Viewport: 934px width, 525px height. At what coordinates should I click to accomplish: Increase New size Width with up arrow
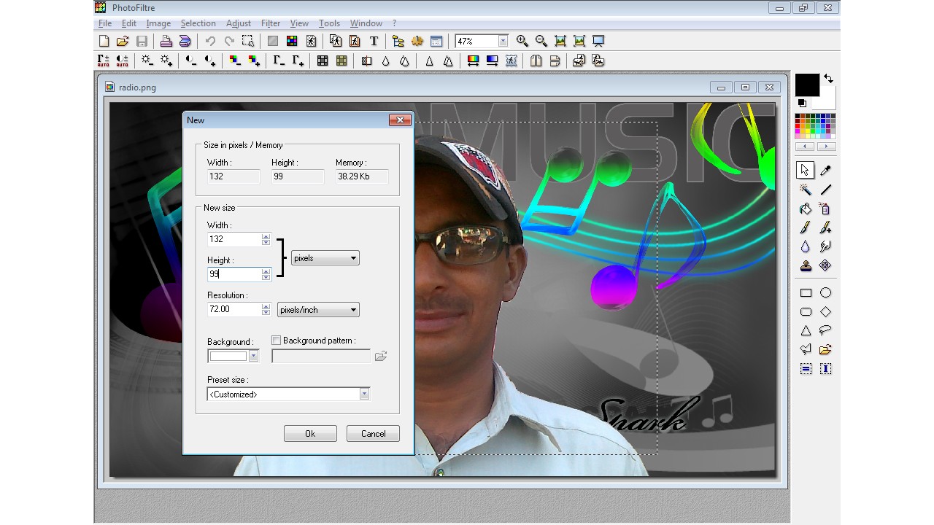tap(266, 236)
